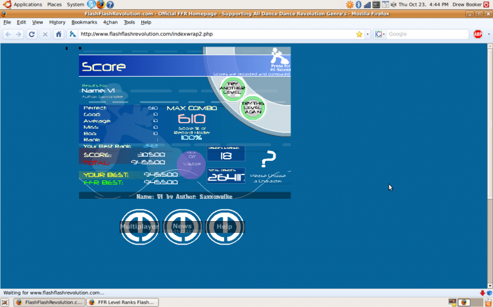Viewport: 493px width, 307px height.
Task: Open the search engine selector dropdown
Action: (380, 34)
